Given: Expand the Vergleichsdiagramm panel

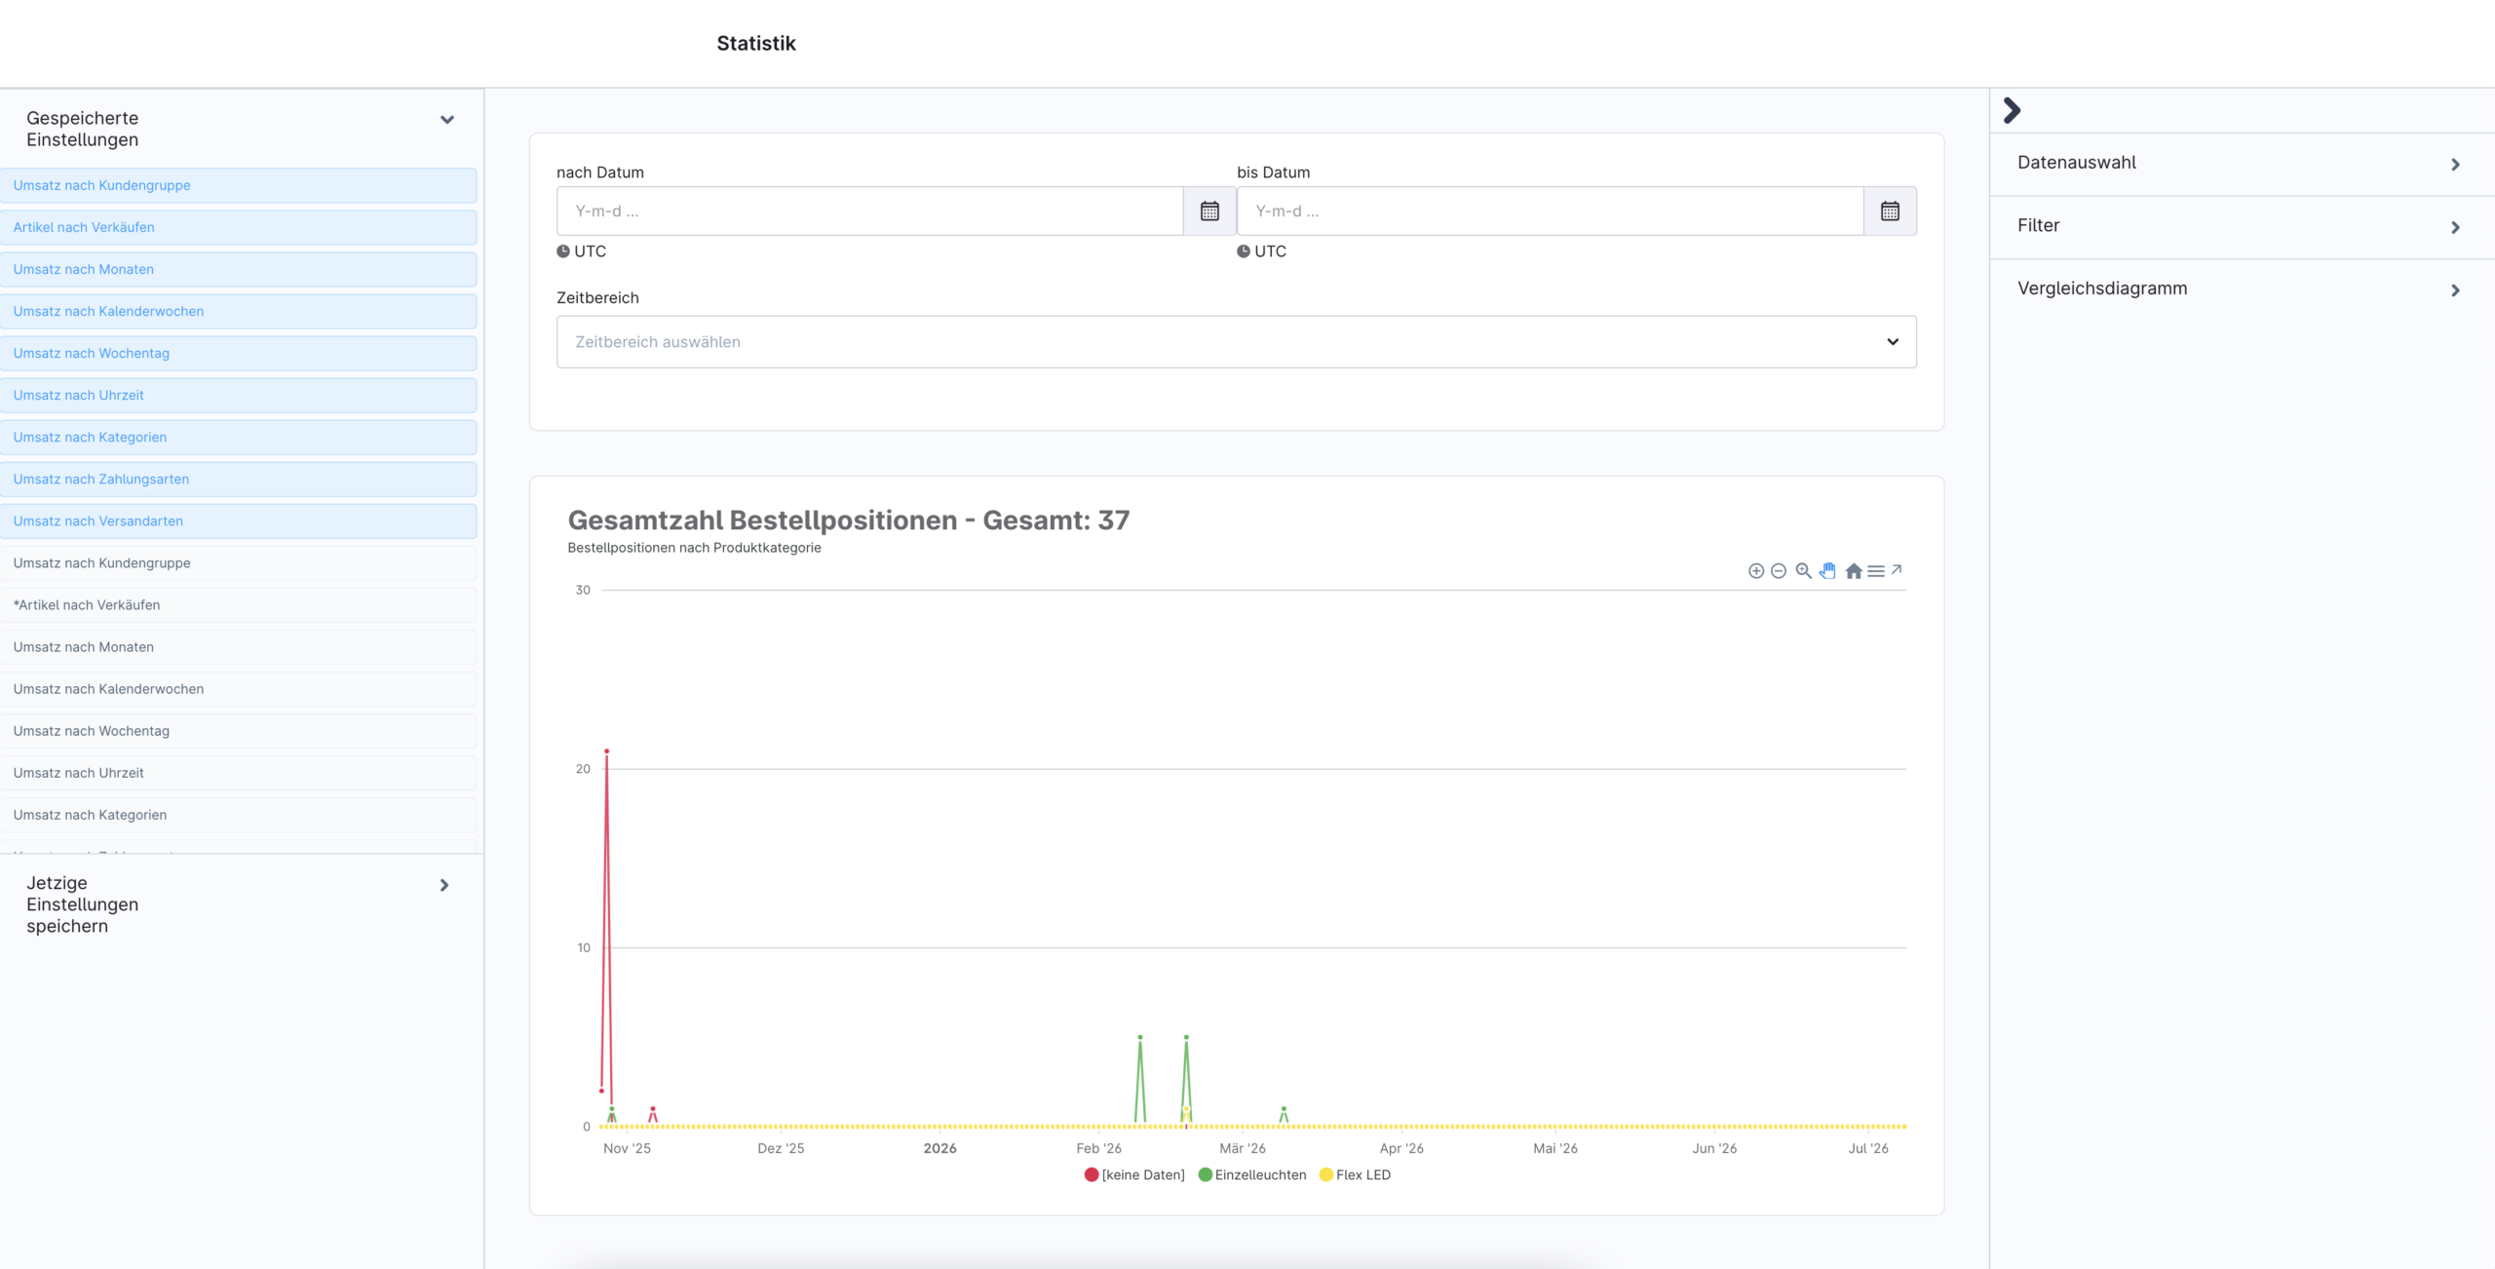Looking at the screenshot, I should 2242,289.
